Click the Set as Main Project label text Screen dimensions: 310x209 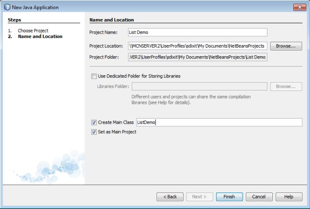pos(117,132)
